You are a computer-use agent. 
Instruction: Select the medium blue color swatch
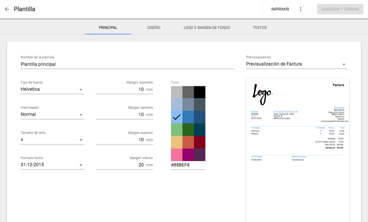tap(188, 117)
